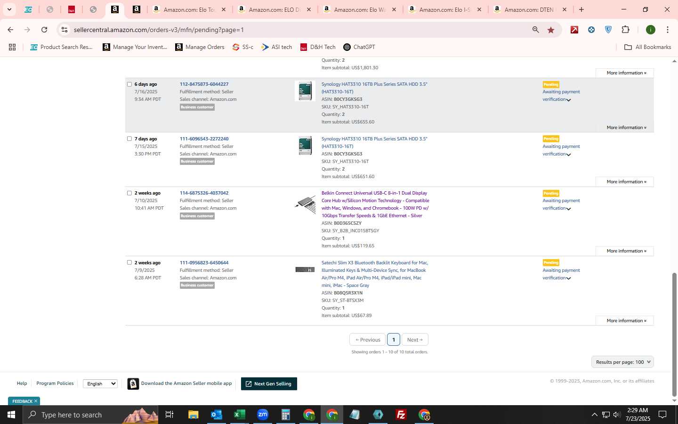Click Synology HDD thumbnail for 7/16/2025 order
This screenshot has width=678, height=424.
tap(305, 91)
